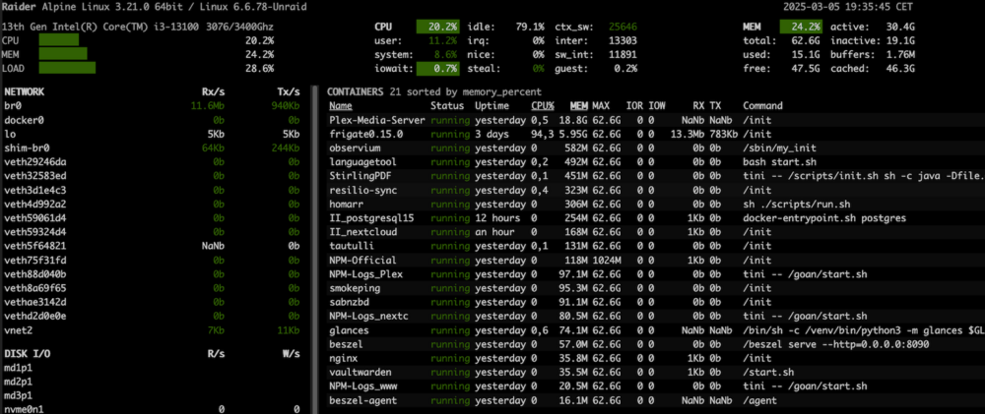This screenshot has height=414, width=985.
Task: Select the resilio-sync container name
Action: pos(363,190)
